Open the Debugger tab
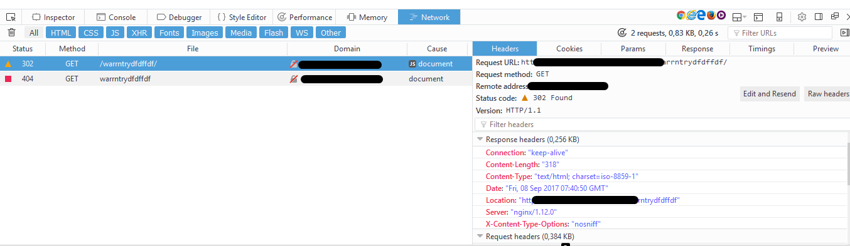This screenshot has width=850, height=246. [179, 17]
